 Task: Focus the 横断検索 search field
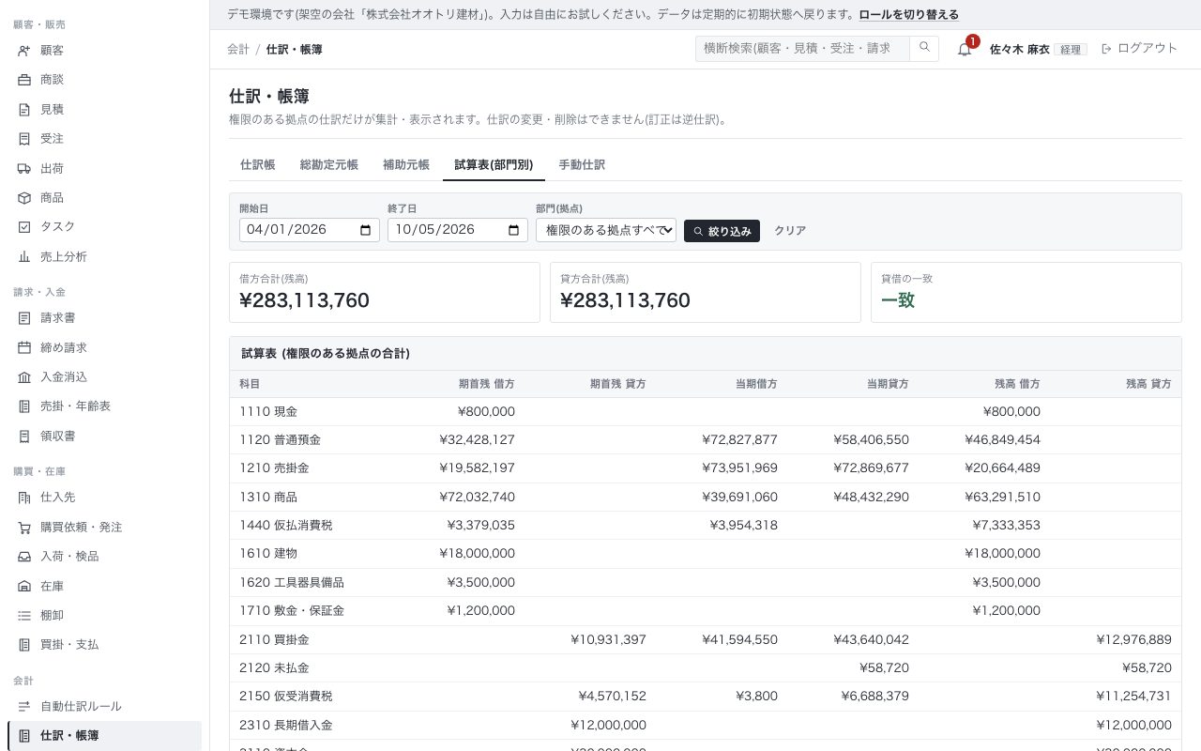click(802, 48)
